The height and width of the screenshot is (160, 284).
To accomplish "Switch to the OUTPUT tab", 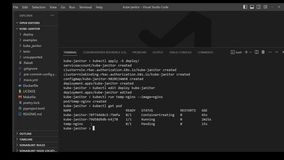I will (x=158, y=52).
